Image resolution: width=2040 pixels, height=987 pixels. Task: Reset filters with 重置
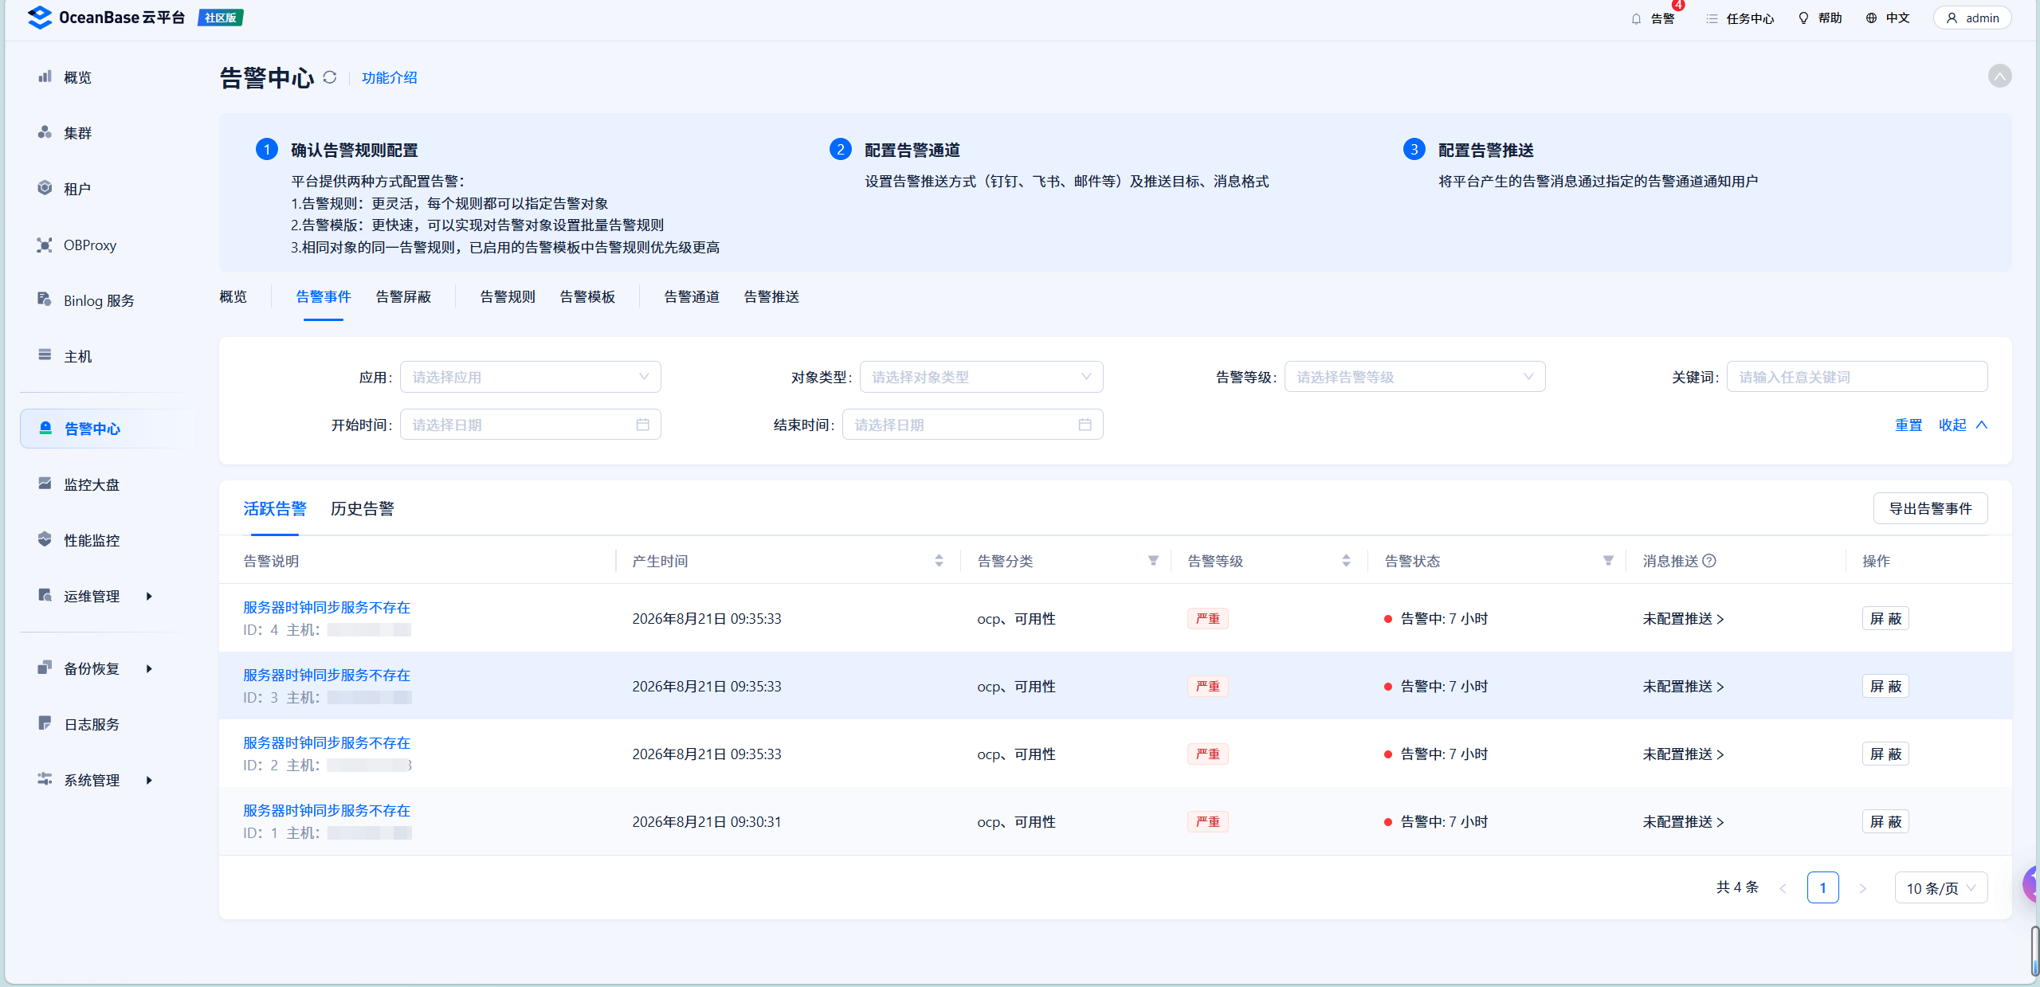(1909, 425)
